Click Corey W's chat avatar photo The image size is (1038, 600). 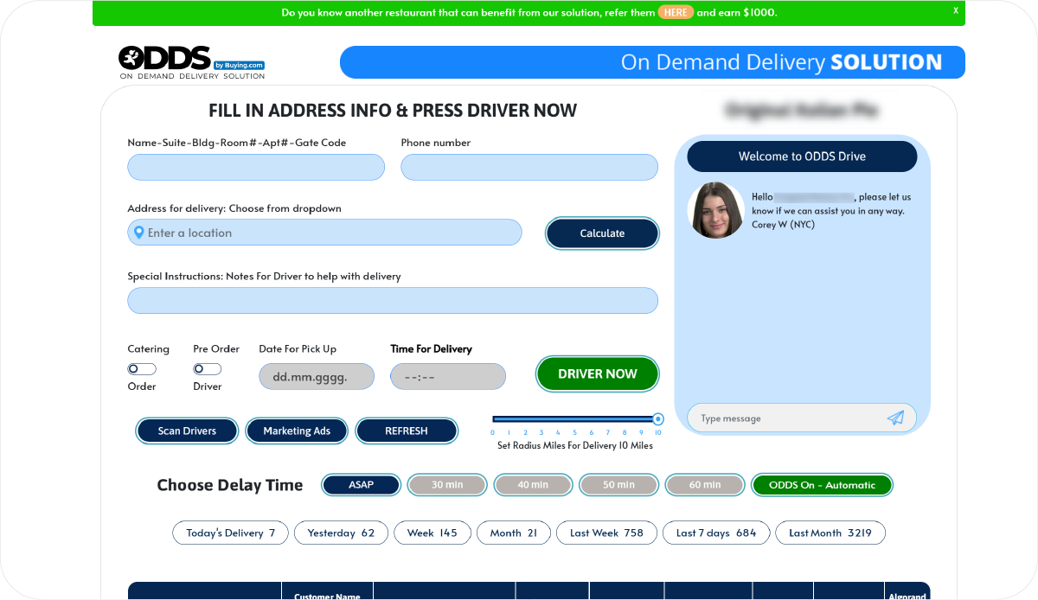click(716, 210)
